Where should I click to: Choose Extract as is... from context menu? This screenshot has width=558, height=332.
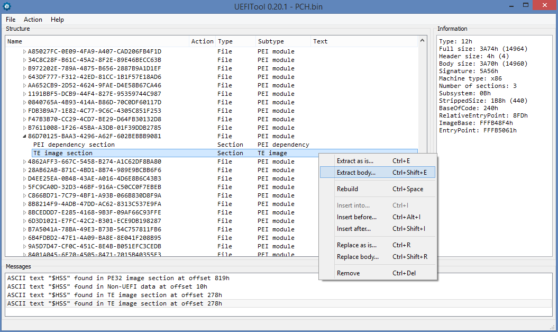[x=377, y=161]
